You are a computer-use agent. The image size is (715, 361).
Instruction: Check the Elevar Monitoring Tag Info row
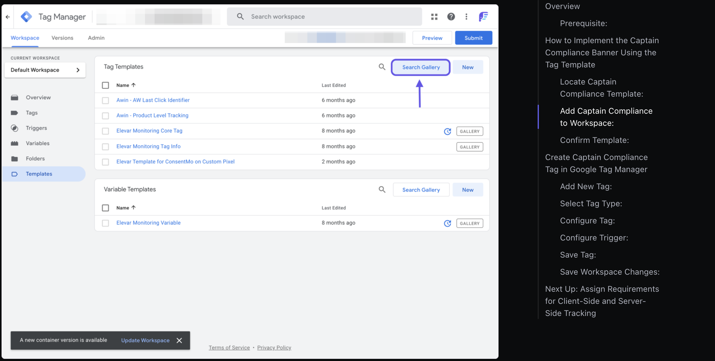(x=106, y=147)
